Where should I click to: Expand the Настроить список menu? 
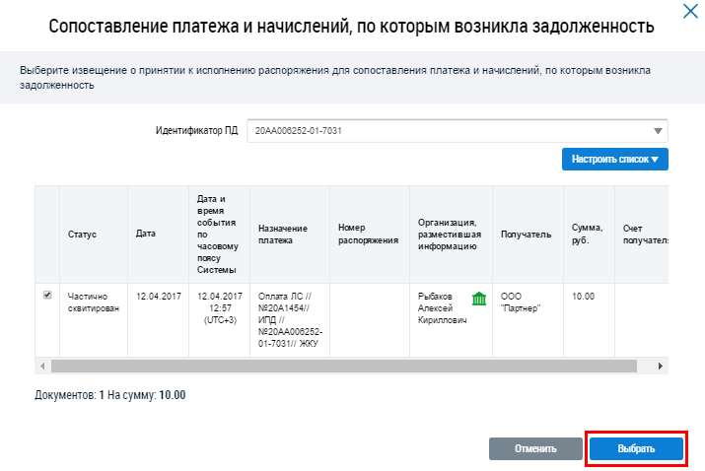coord(614,159)
